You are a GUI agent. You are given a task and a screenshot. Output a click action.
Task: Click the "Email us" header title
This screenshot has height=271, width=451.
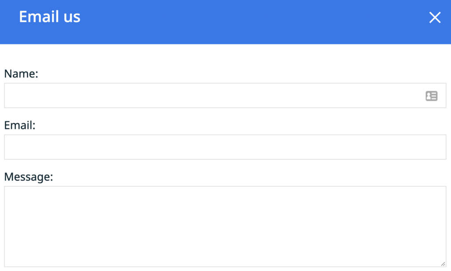point(49,17)
